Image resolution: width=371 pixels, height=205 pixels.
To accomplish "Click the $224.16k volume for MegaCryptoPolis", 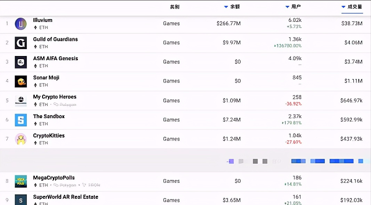I will coord(351,181).
